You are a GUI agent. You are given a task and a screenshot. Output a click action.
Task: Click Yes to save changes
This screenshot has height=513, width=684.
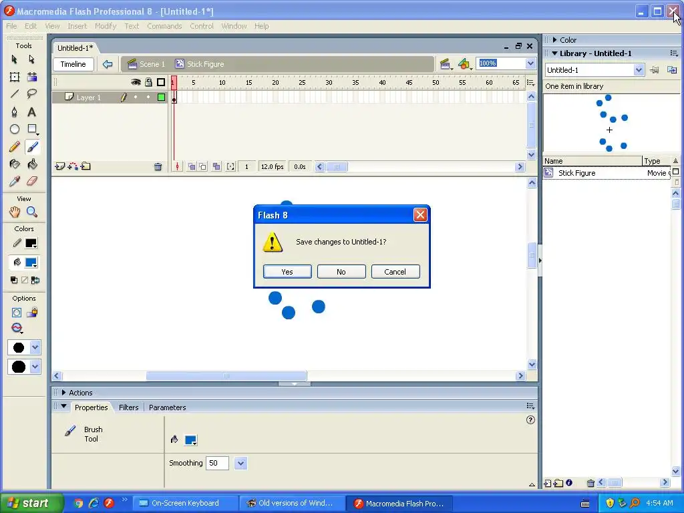pos(287,271)
